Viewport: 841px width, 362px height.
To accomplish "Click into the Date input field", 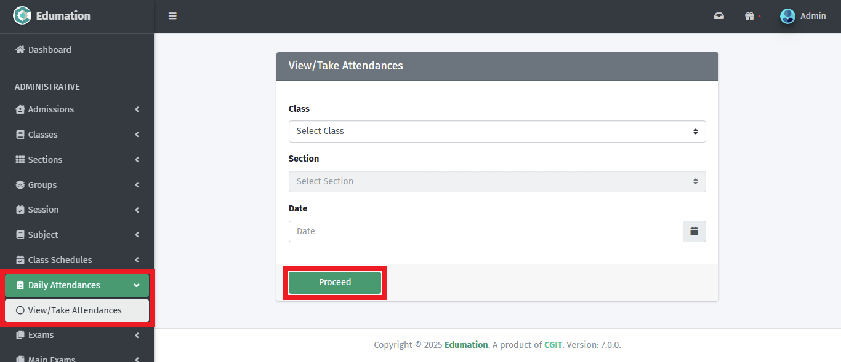I will pyautogui.click(x=485, y=231).
